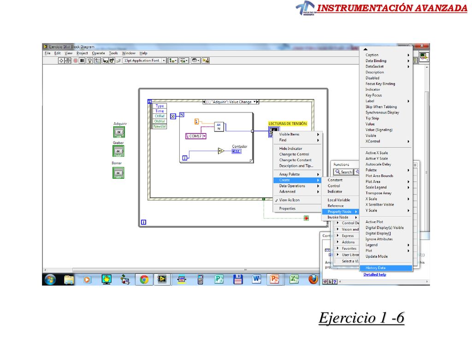The height and width of the screenshot is (354, 472).
Task: Click the For Loop N count terminal
Action: pos(182,115)
